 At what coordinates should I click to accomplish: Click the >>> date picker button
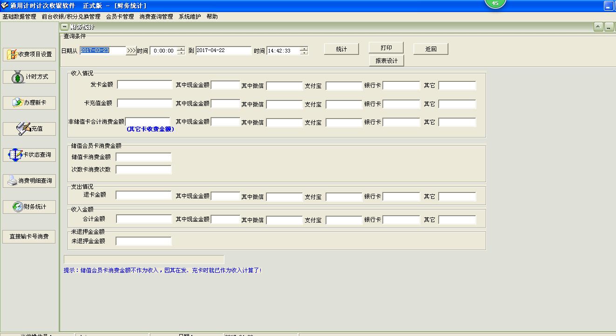[131, 51]
